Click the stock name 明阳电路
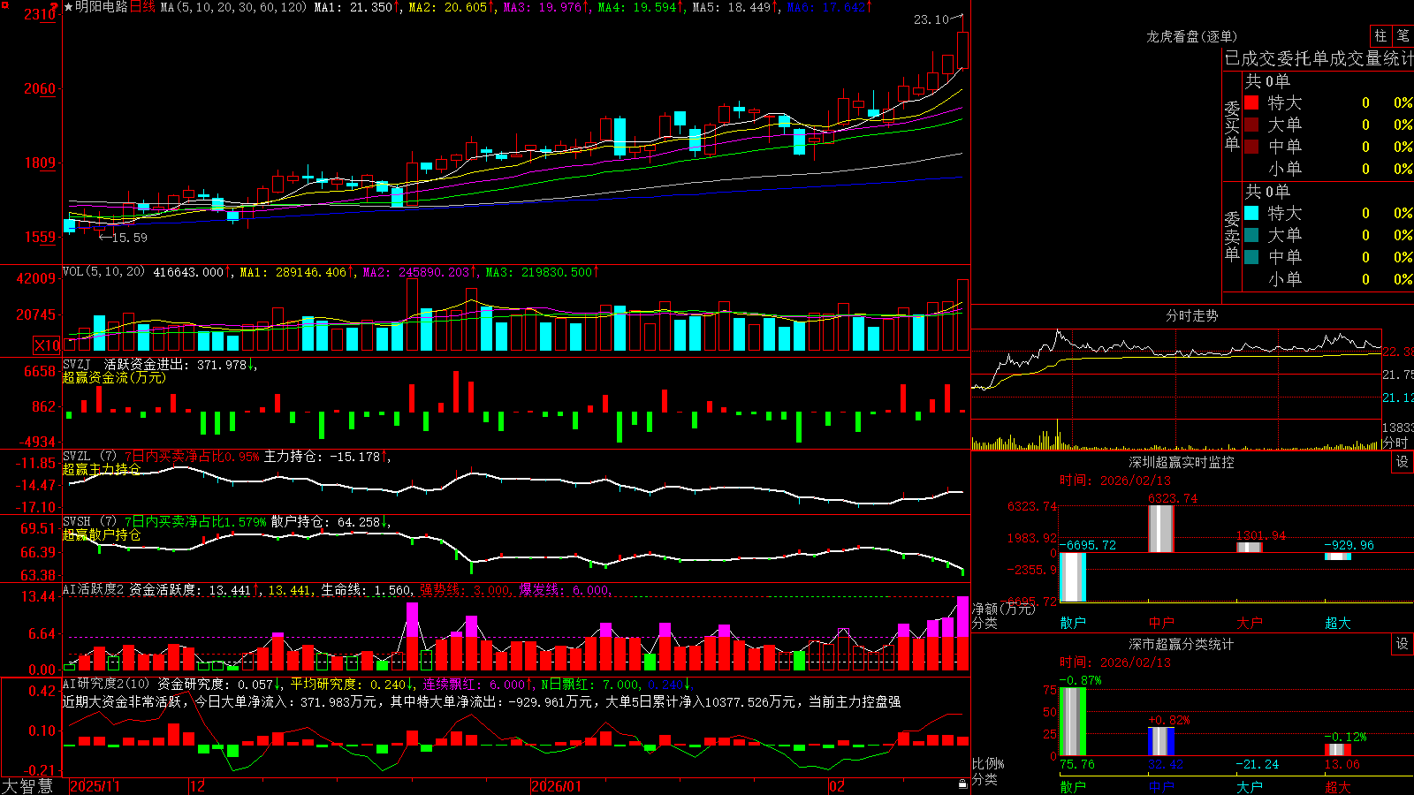This screenshot has height=795, width=1414. click(x=102, y=7)
